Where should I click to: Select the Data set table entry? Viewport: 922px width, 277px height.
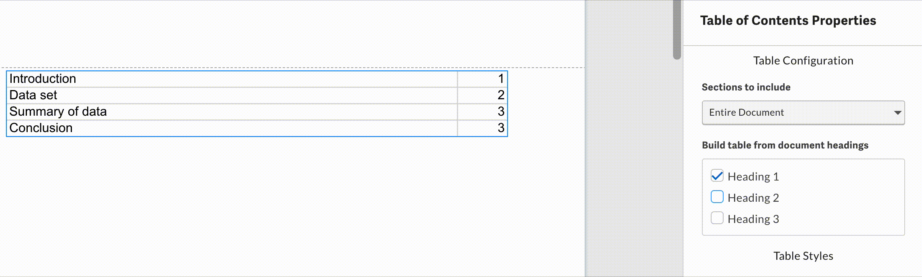pos(33,95)
